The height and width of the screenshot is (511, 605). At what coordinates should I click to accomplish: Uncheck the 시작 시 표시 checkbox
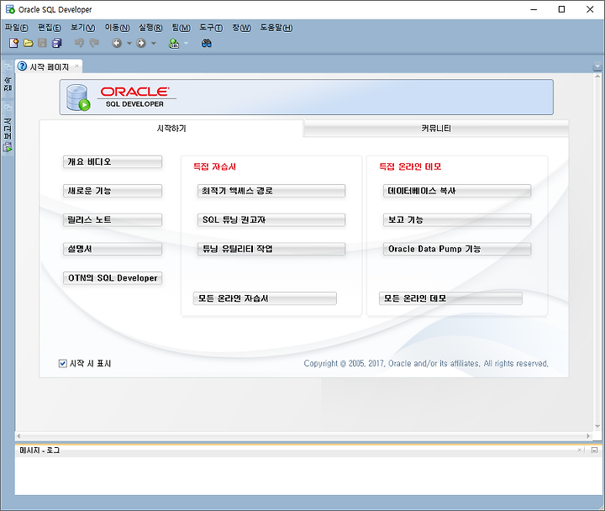62,364
